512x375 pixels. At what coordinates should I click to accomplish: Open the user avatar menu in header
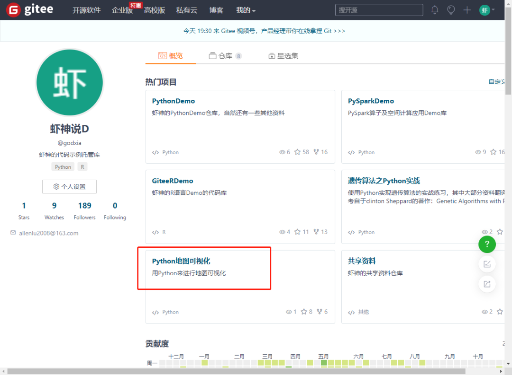pos(486,10)
